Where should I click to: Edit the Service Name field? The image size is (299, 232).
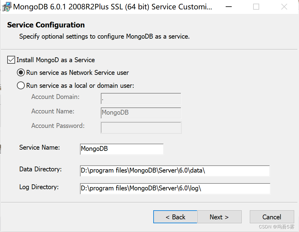click(122, 149)
